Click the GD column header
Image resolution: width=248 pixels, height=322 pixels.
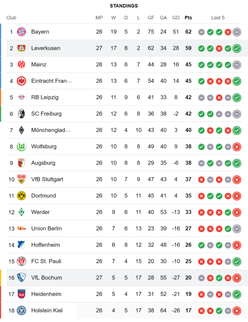coord(176,18)
